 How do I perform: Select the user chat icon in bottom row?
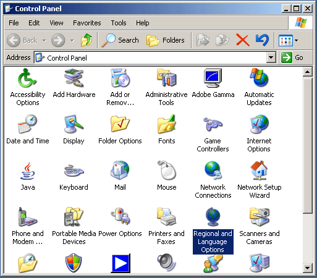coord(213,263)
